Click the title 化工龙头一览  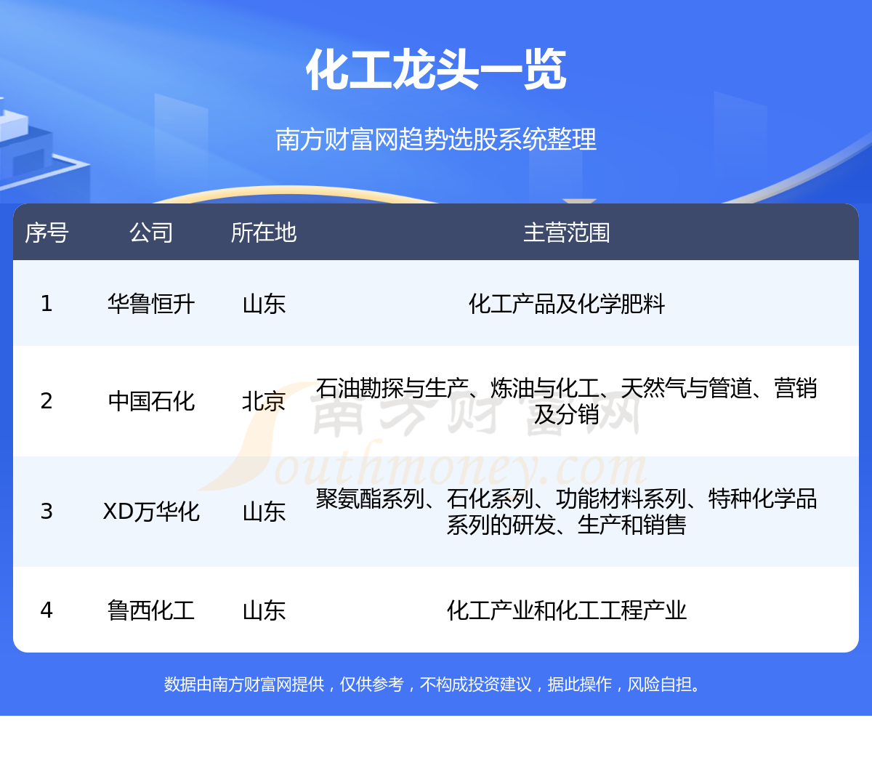[436, 70]
